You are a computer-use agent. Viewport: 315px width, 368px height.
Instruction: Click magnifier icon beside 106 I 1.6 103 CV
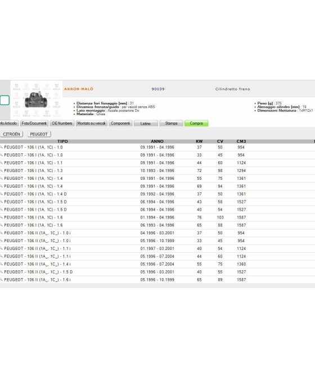(x=1, y=217)
